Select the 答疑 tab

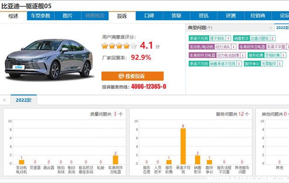click(x=176, y=16)
